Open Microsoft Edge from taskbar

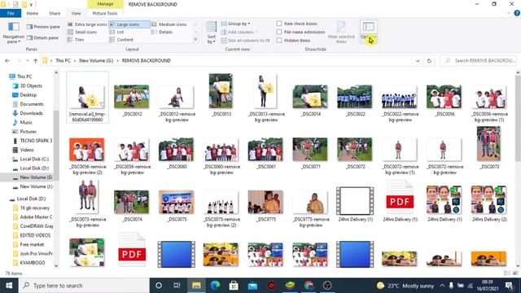pos(215,286)
